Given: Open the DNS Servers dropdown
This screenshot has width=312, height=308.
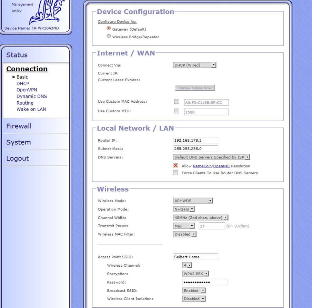Looking at the screenshot, I should tap(212, 157).
